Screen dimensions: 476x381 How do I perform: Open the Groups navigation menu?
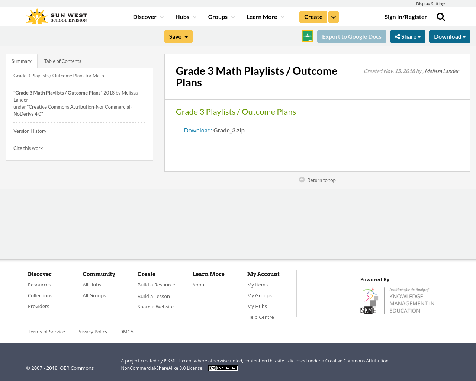pos(221,17)
